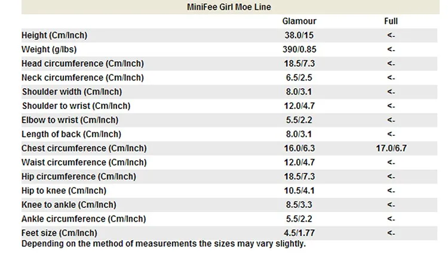Click Knee to ankle value 8.5/3.3

pyautogui.click(x=299, y=205)
